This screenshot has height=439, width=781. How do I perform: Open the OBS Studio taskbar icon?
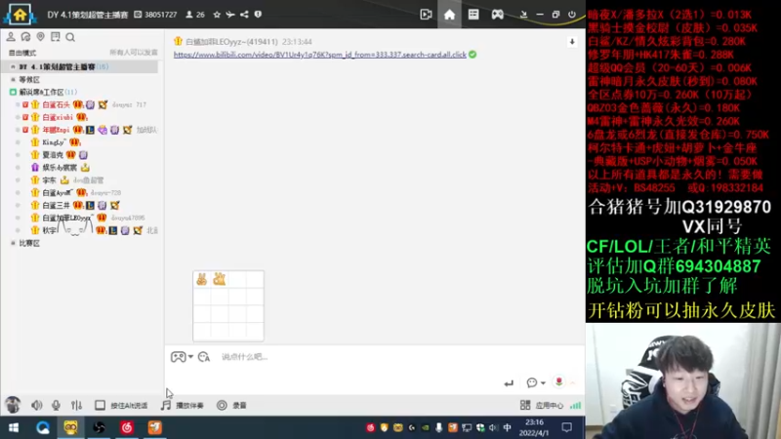click(x=99, y=427)
